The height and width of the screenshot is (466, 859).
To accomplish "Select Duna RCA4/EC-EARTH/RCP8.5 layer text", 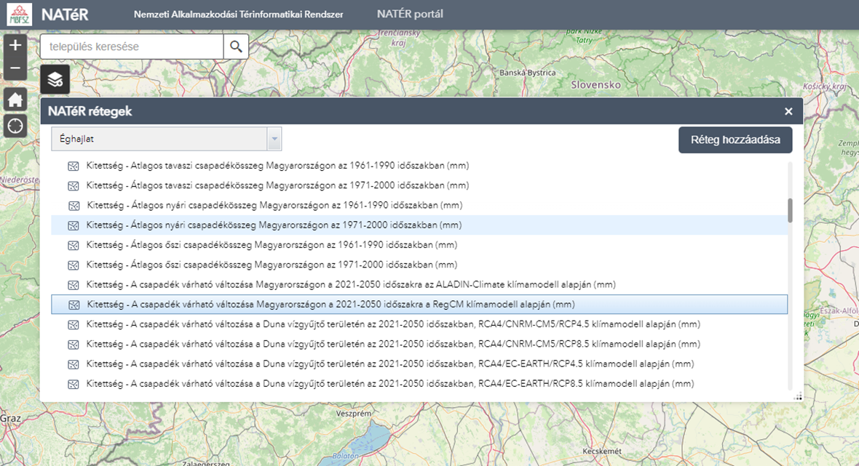I will point(390,383).
